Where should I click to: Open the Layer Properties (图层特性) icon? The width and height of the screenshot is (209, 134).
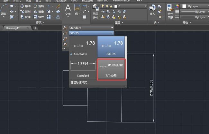(95, 12)
